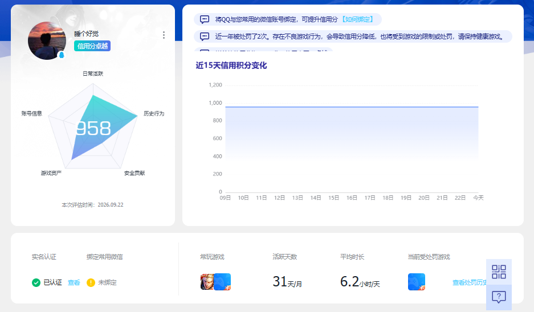
Task: Click Honor of Kings game icon
Action: [207, 282]
